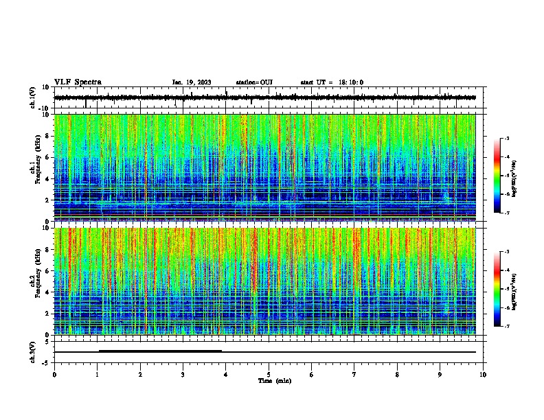Image resolution: width=544 pixels, height=420 pixels.
Task: Click time axis tick label "7"
Action: click(354, 375)
